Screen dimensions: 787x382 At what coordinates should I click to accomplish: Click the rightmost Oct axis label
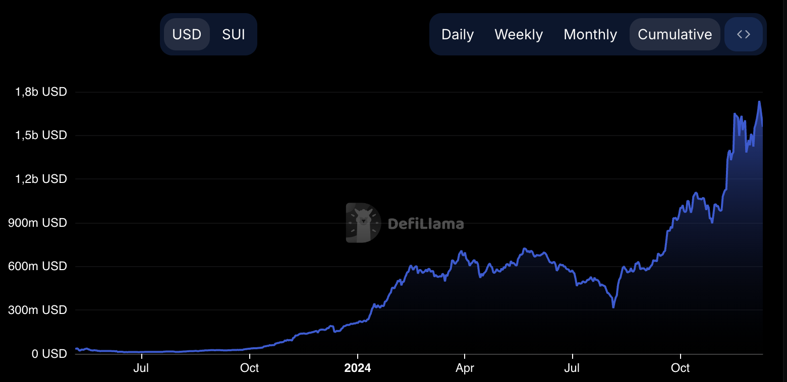[680, 368]
